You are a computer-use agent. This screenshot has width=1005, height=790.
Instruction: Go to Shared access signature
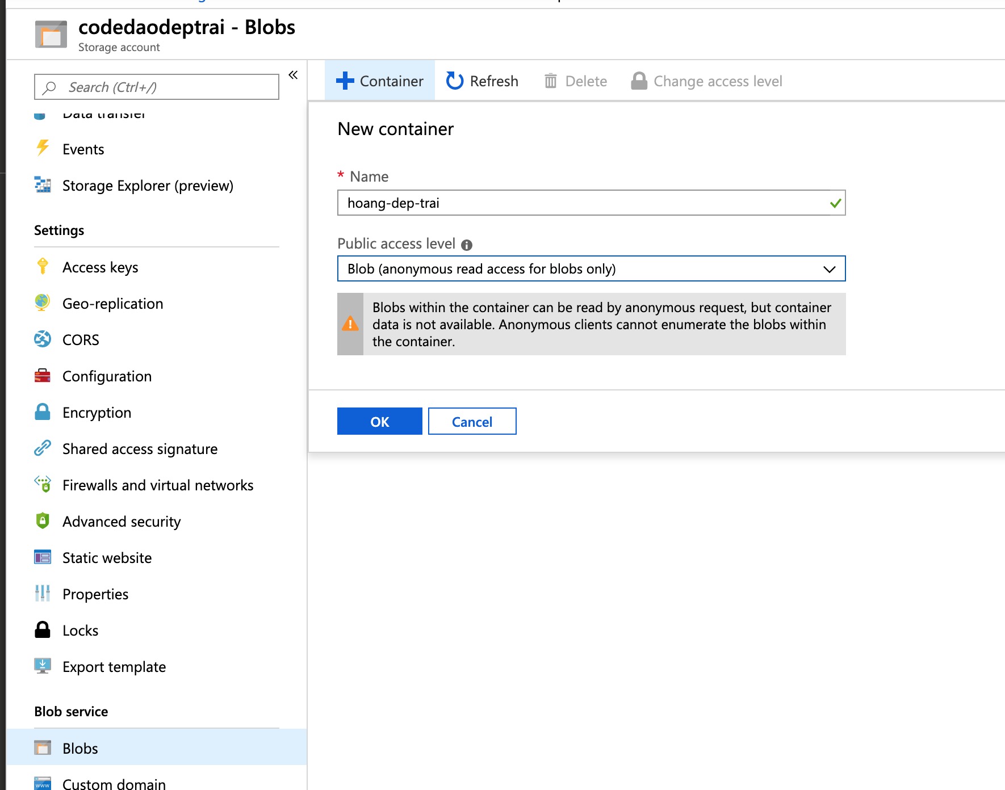[x=140, y=448]
